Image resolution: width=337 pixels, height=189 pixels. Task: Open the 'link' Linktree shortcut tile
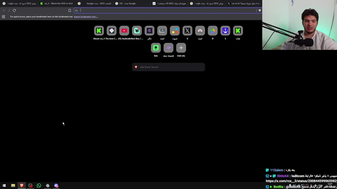[x=156, y=48]
